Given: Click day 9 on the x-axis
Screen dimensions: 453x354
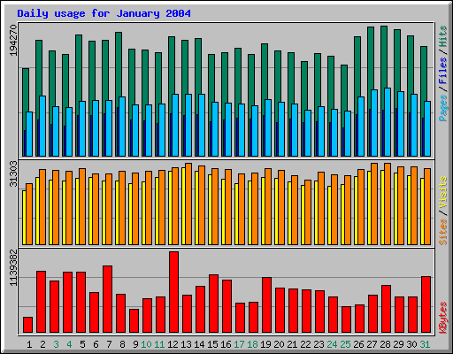Looking at the screenshot, I should click(135, 344).
